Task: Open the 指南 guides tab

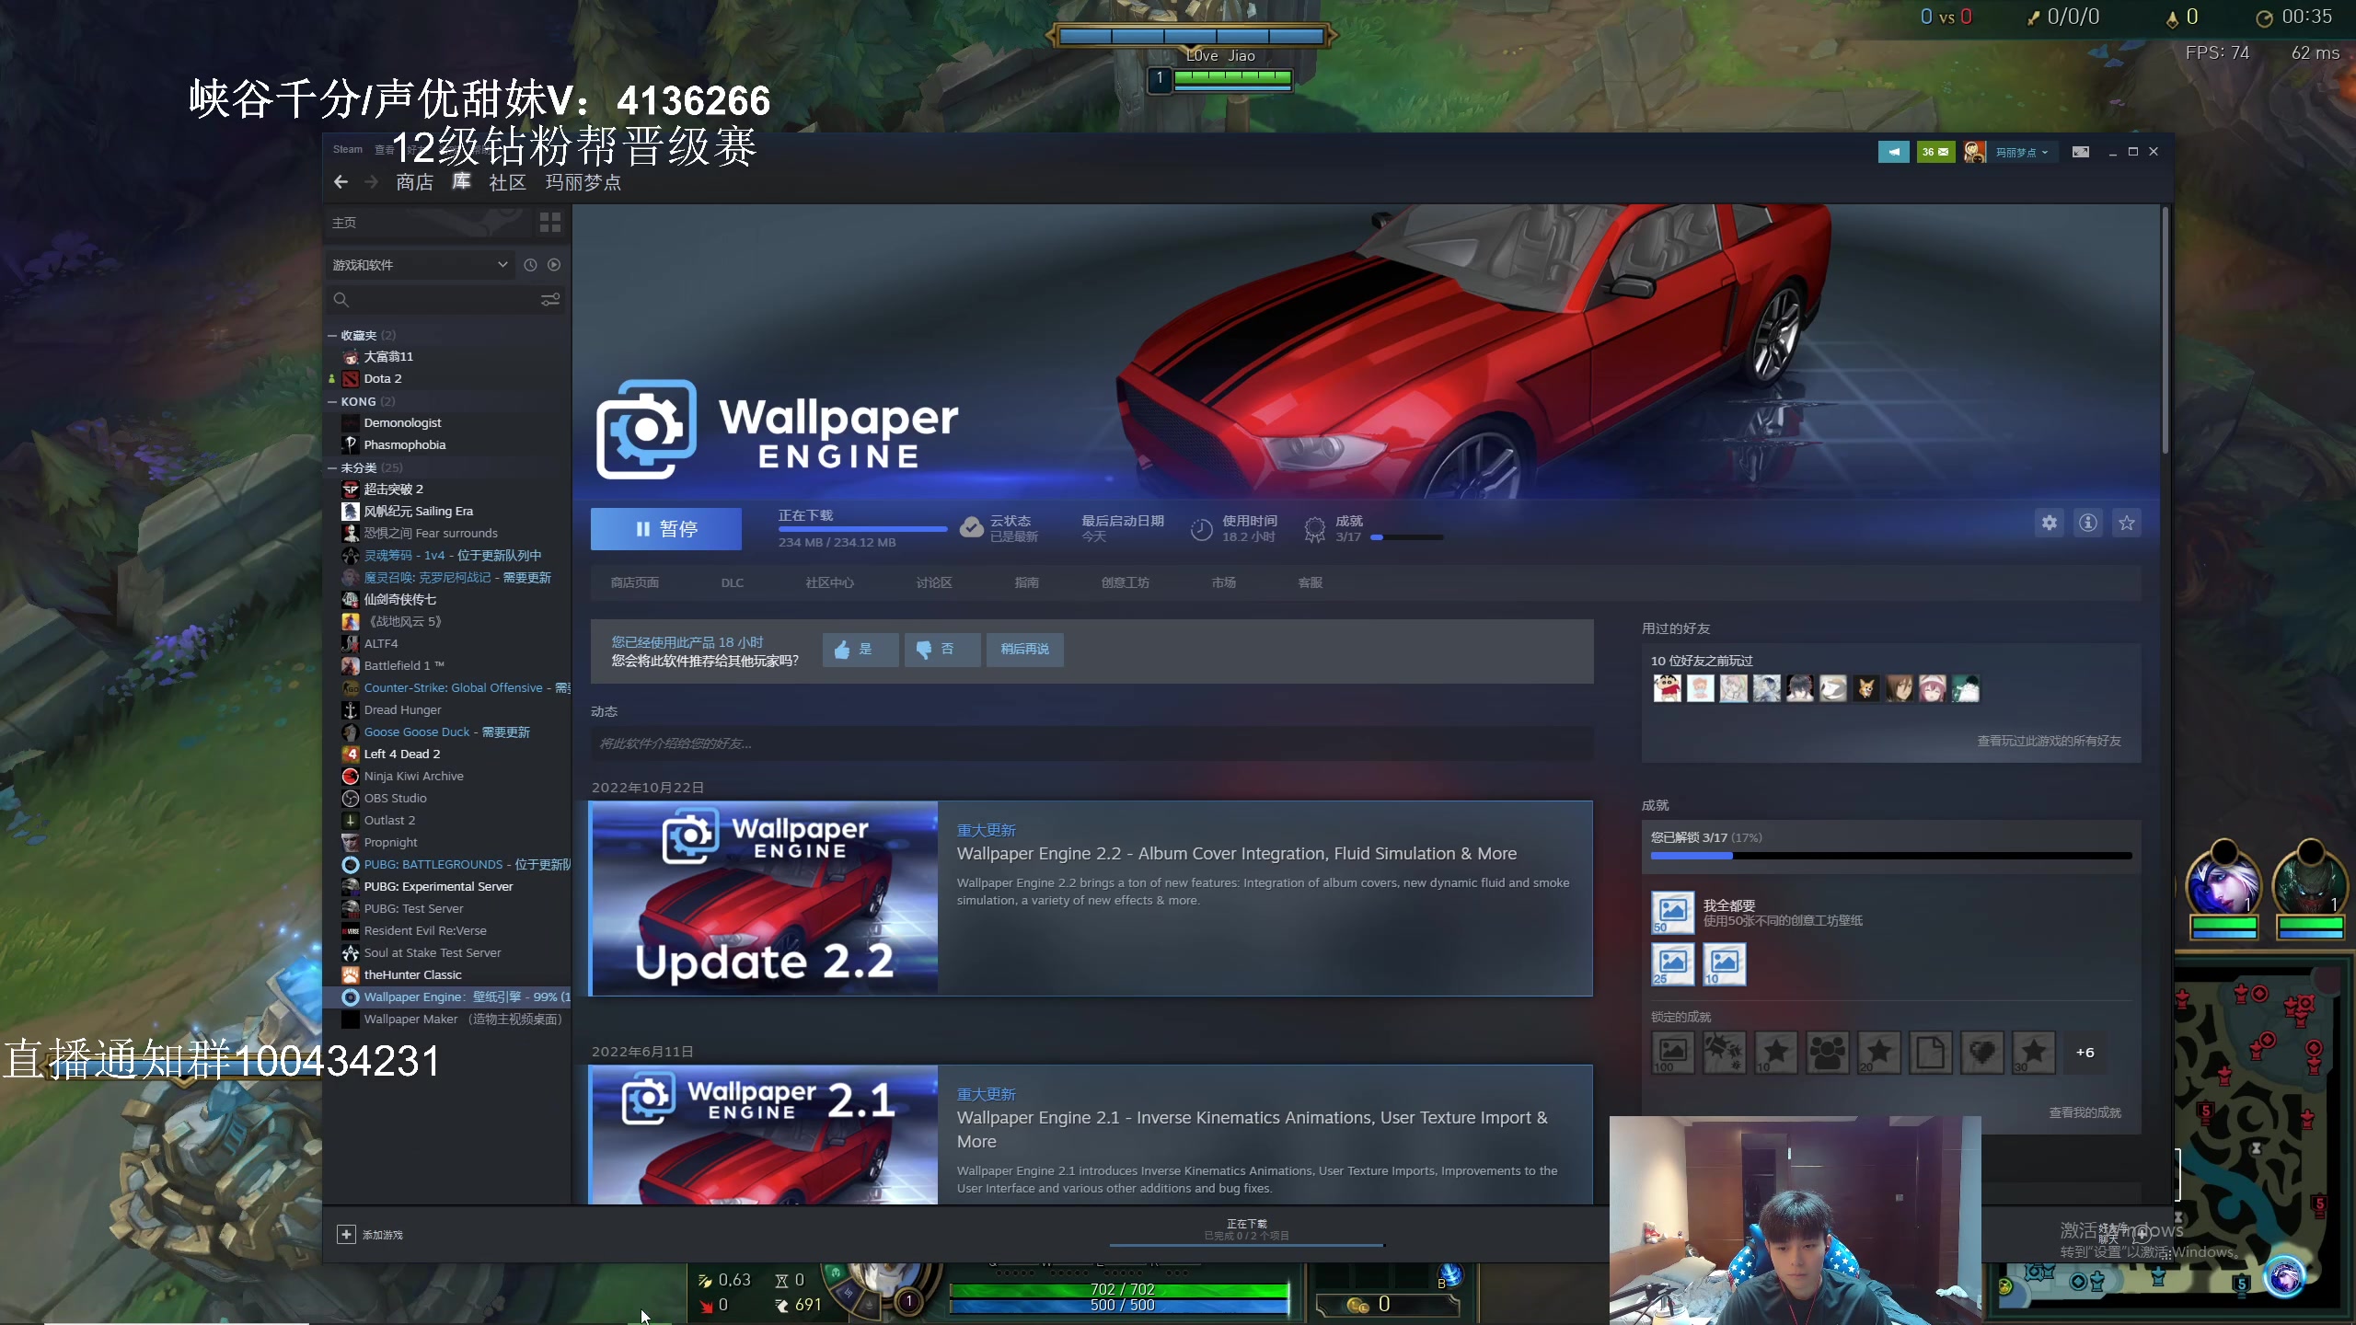Action: coord(1027,583)
